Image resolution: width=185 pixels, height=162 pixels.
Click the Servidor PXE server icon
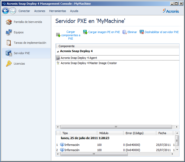tap(9, 53)
